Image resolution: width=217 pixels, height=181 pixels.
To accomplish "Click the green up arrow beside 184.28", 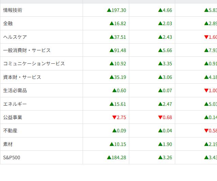I will 109,158.
